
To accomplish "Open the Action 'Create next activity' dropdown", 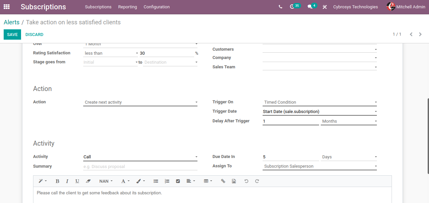I will pos(140,102).
